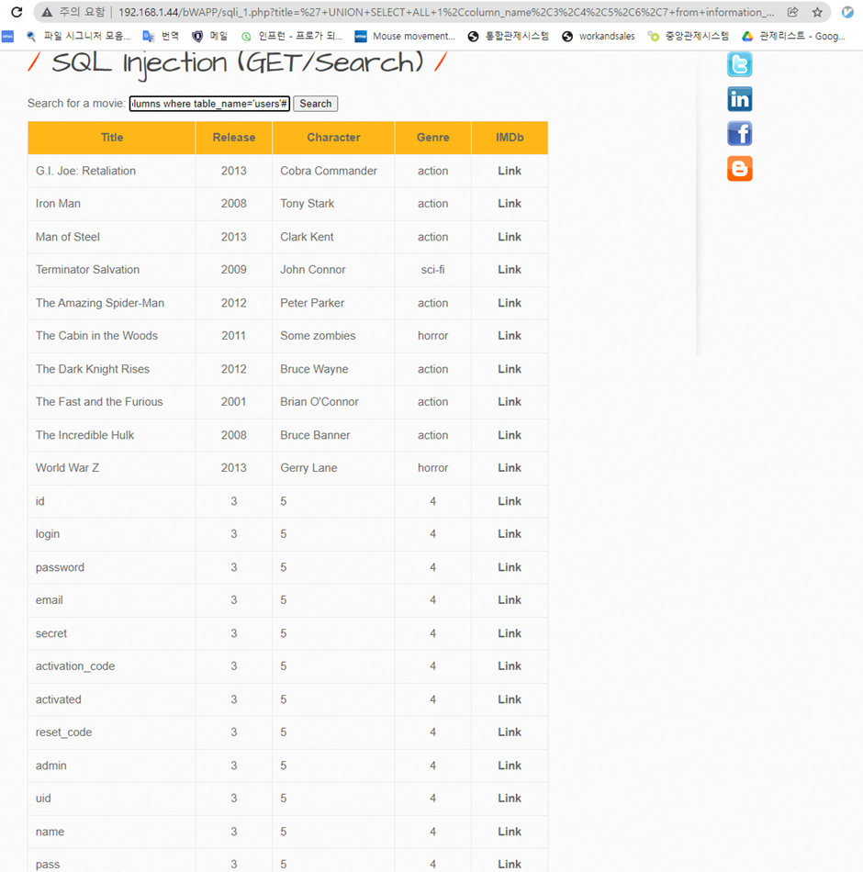Open the 중앙관제시스템 bookmark

click(x=689, y=36)
